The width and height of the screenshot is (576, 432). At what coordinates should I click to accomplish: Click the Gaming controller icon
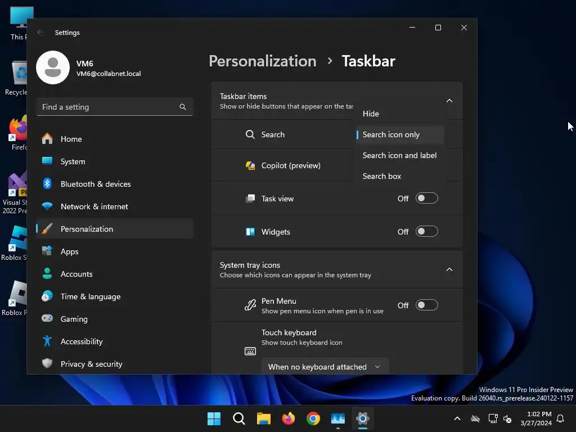(47, 318)
